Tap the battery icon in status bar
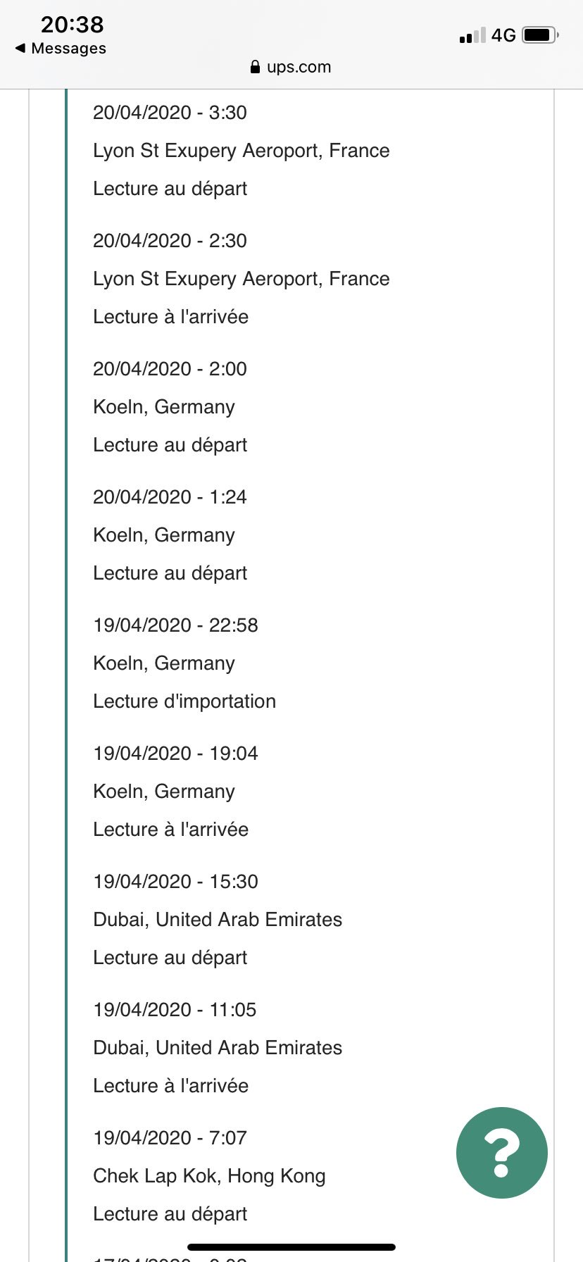This screenshot has width=583, height=1262. pos(541,35)
